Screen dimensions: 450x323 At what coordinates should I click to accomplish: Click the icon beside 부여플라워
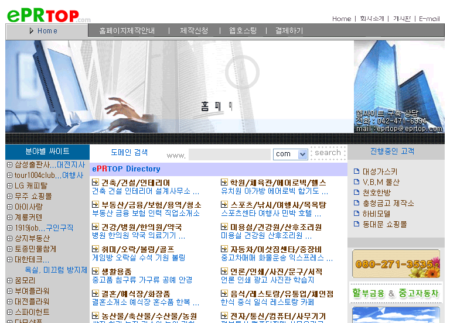click(x=9, y=291)
